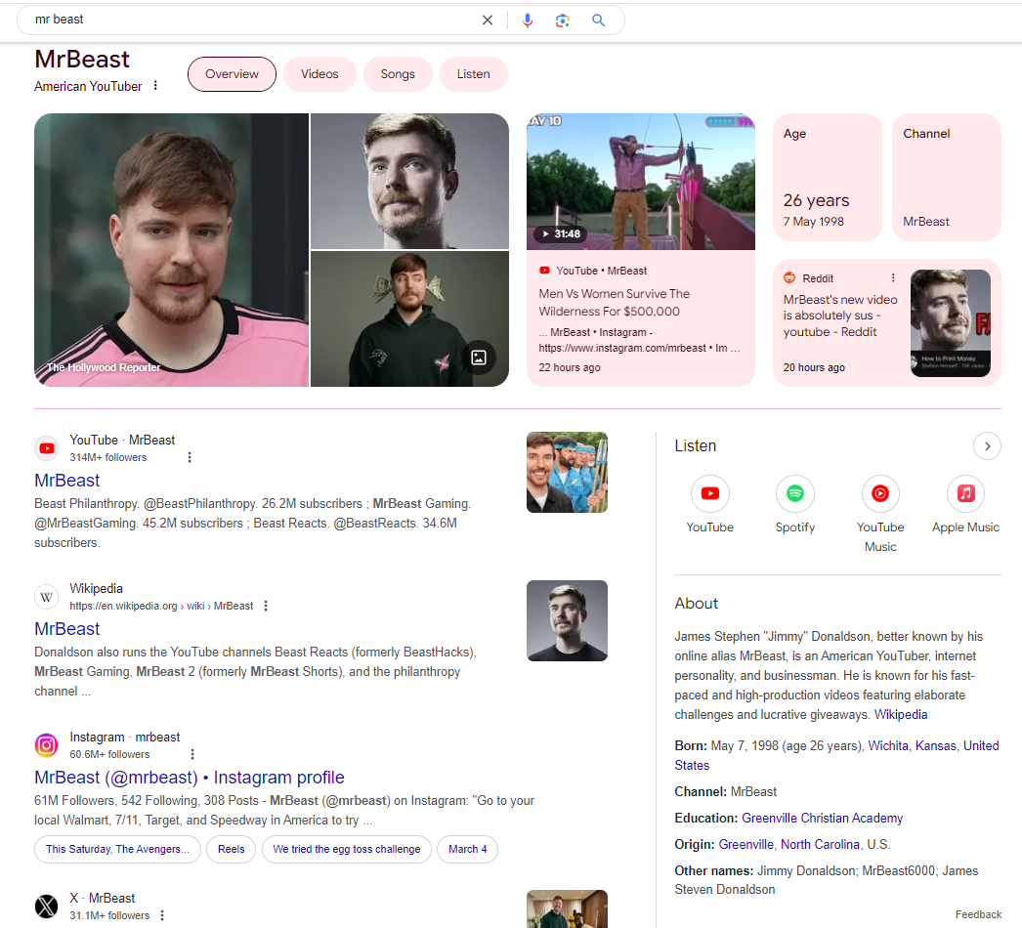Open Reddit post 'MrBeast's new video is absolutely sus'
The width and height of the screenshot is (1022, 928).
840,316
